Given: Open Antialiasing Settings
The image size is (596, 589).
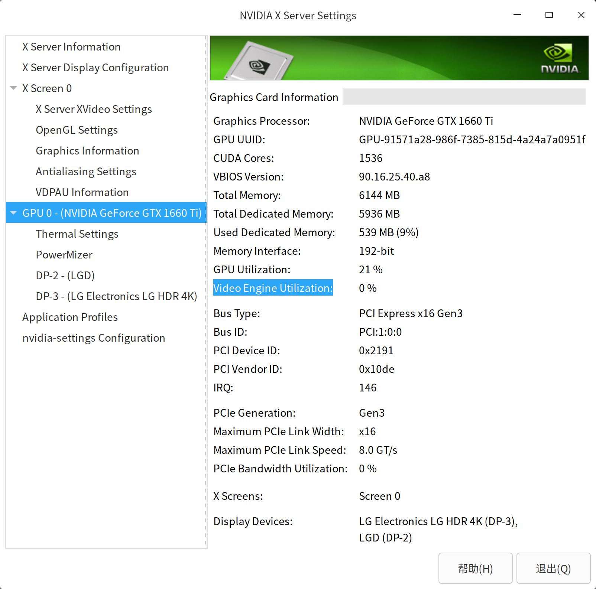Looking at the screenshot, I should point(86,172).
